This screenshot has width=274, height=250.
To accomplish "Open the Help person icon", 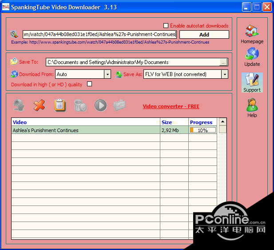I will [x=252, y=105].
